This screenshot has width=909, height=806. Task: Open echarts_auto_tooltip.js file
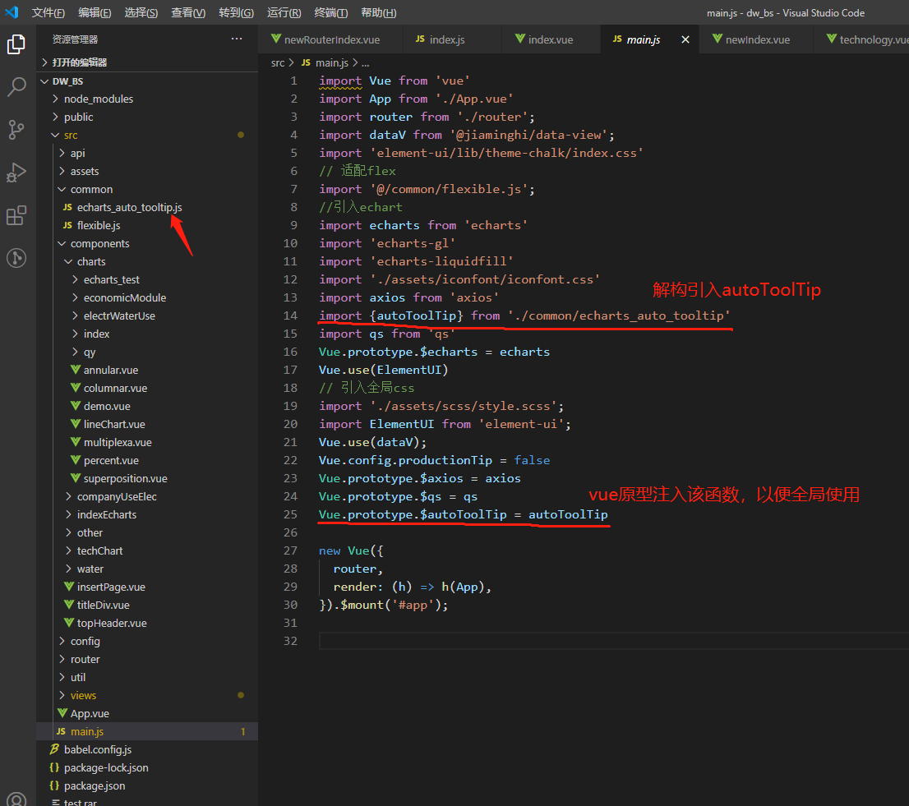click(147, 207)
